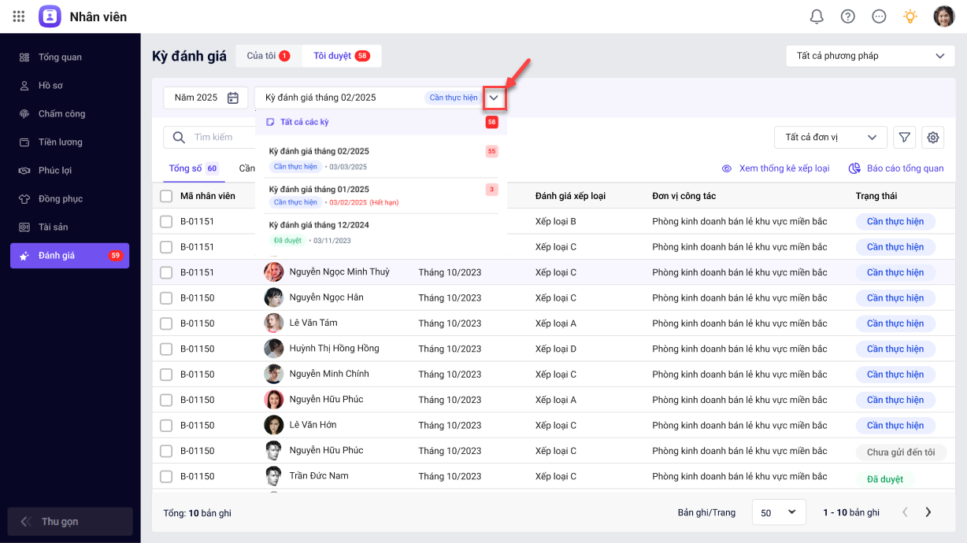Tick checkbox for Nguyễn Minh Chính row

166,375
